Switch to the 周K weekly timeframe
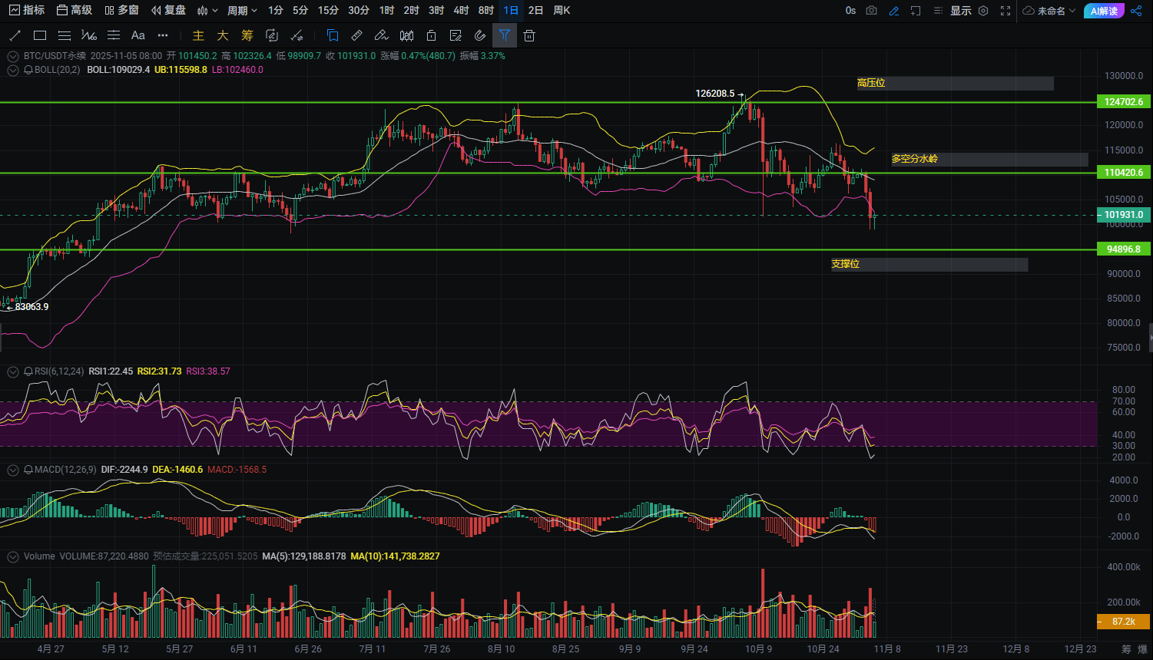Viewport: 1153px width, 660px height. click(562, 11)
